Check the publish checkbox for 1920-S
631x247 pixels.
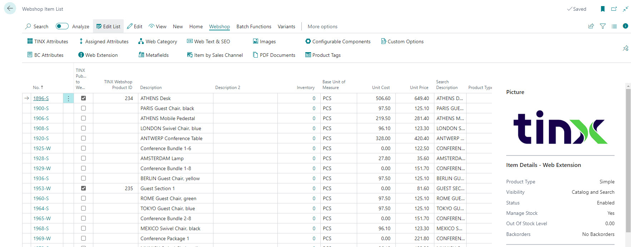point(83,138)
